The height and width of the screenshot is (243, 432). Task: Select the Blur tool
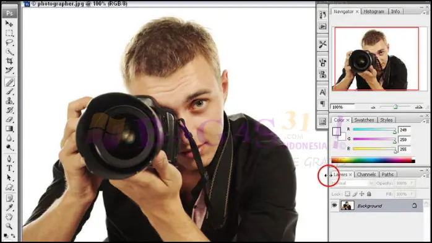[x=9, y=138]
